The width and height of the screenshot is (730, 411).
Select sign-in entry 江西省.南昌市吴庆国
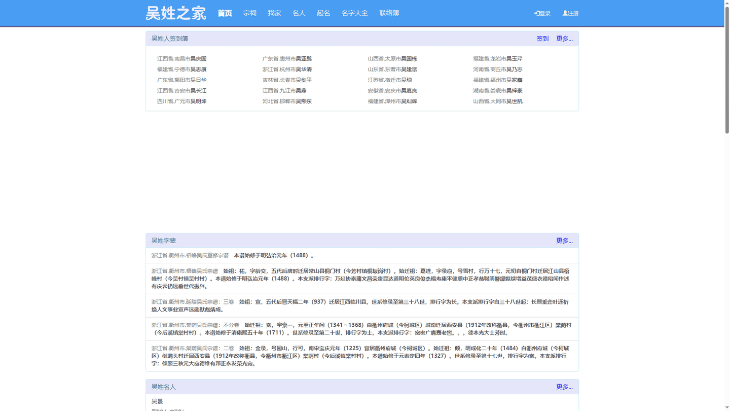coord(182,59)
